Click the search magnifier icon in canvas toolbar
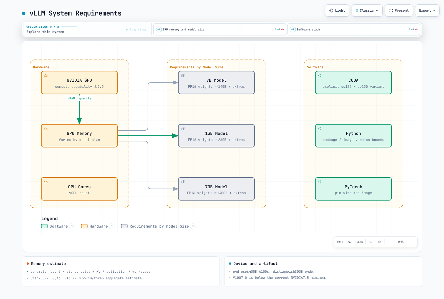The image size is (444, 299). (370, 242)
